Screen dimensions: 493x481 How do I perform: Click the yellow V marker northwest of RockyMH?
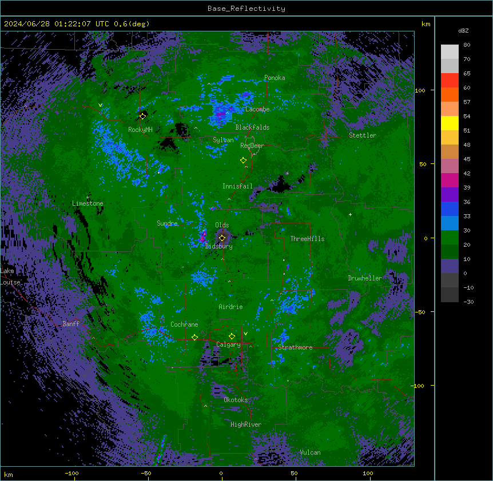tap(100, 105)
